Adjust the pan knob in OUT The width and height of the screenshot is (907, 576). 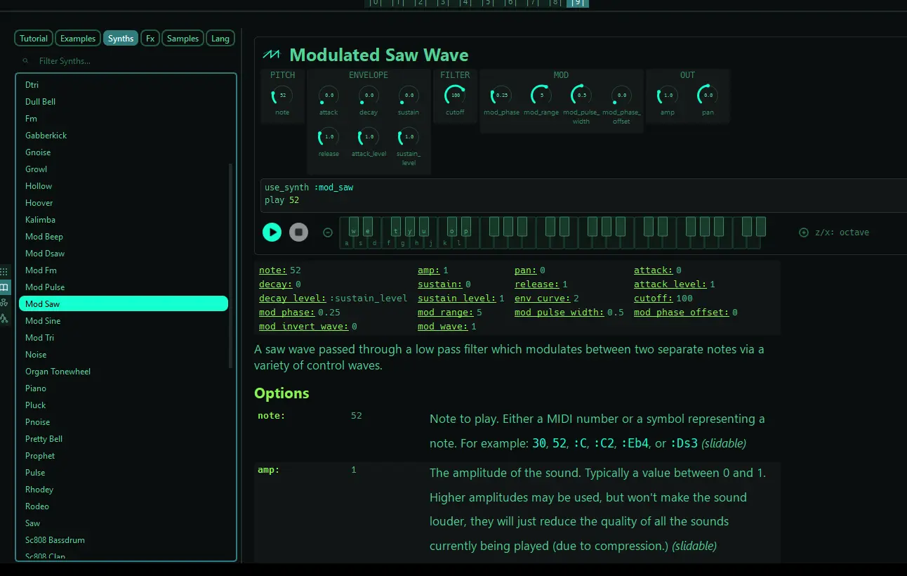pos(708,96)
